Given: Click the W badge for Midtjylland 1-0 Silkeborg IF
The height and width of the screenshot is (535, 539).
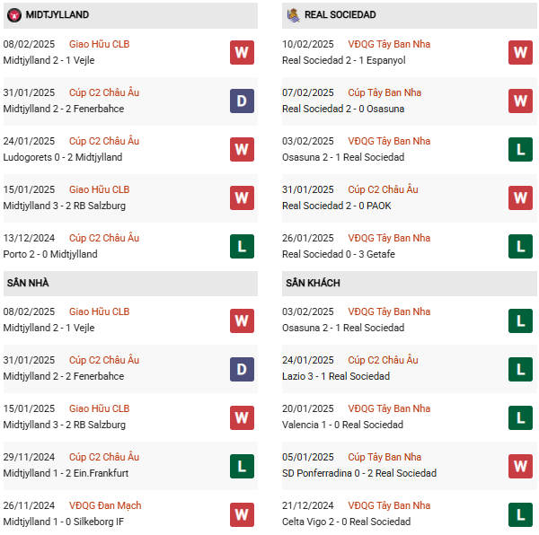Looking at the screenshot, I should (242, 513).
